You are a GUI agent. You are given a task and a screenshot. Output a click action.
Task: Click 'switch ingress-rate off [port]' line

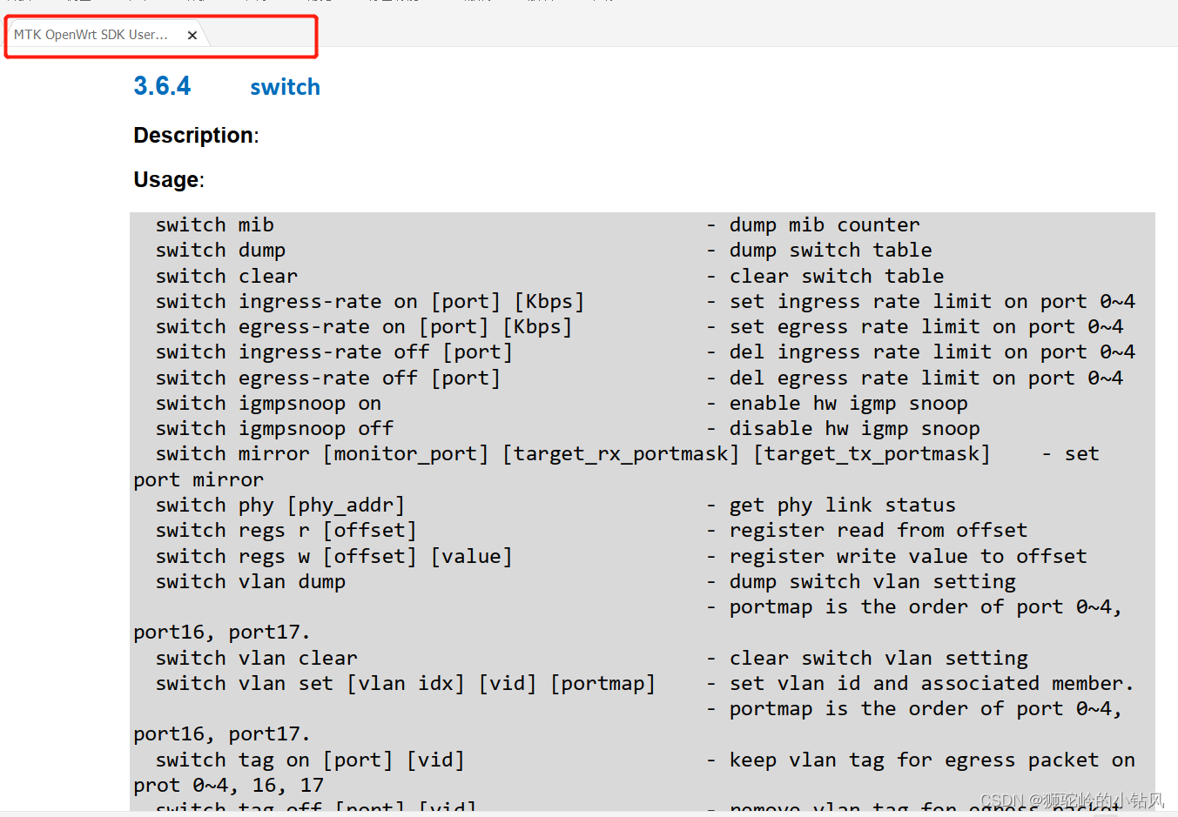pos(334,352)
